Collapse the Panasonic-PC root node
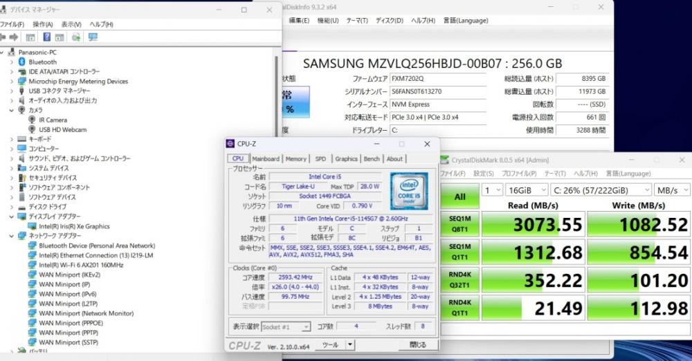Screen dimensions: 692x361 [x=2, y=52]
